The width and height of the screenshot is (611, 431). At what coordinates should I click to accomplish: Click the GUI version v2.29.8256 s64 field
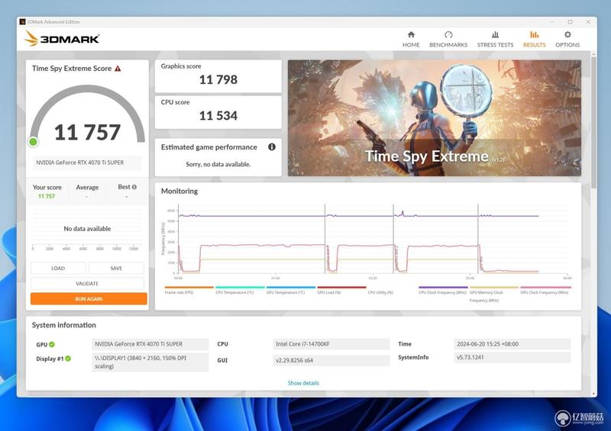tap(331, 361)
